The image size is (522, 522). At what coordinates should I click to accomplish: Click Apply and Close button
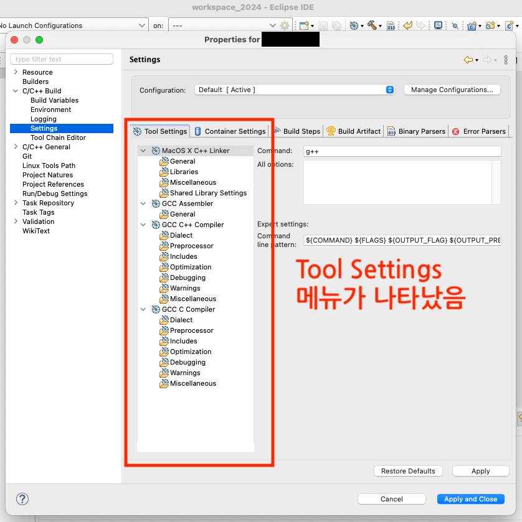point(470,499)
